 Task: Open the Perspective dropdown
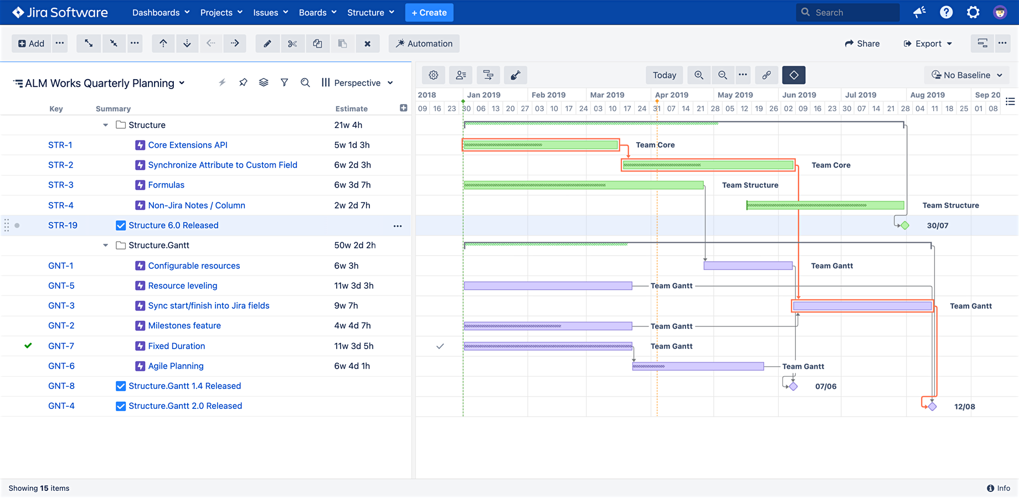tap(357, 83)
